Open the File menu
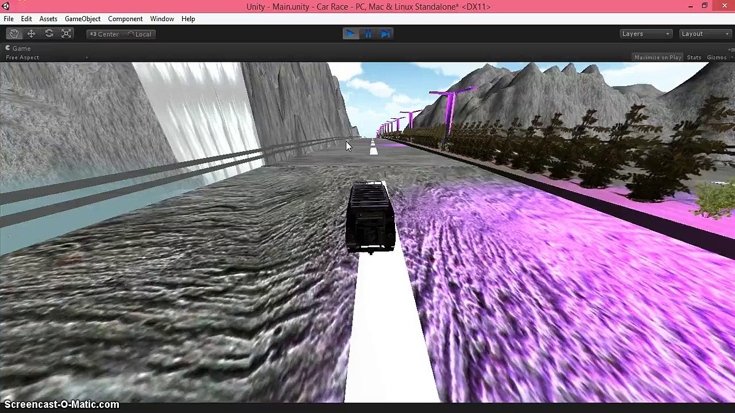 pyautogui.click(x=9, y=19)
